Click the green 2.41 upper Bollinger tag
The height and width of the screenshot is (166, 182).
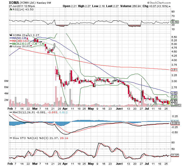click(174, 97)
